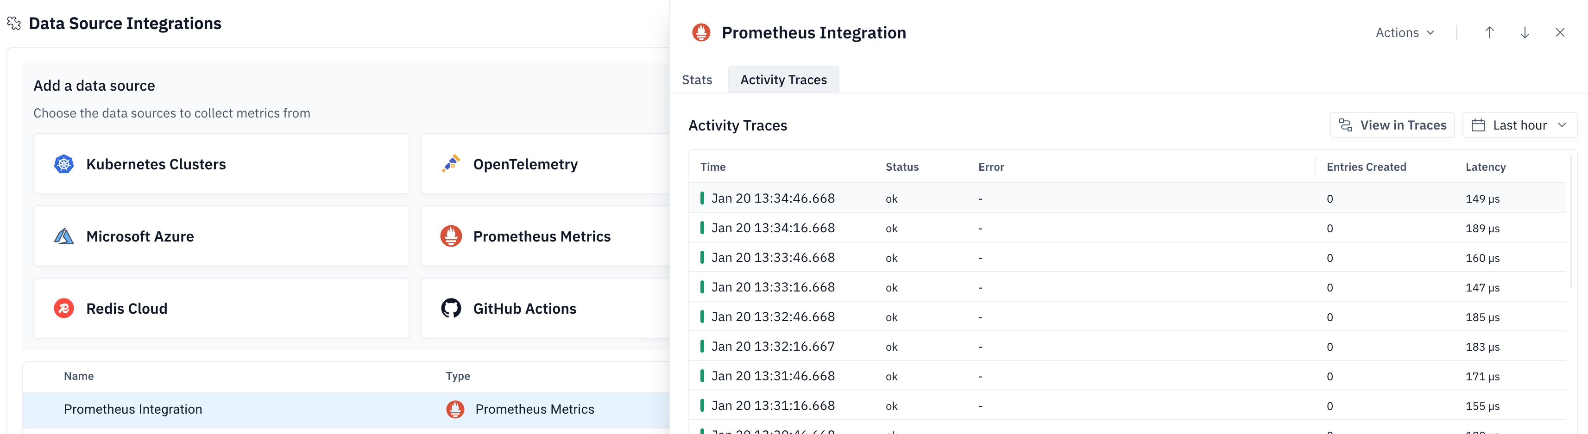Go to next integration with down arrow

click(x=1525, y=33)
